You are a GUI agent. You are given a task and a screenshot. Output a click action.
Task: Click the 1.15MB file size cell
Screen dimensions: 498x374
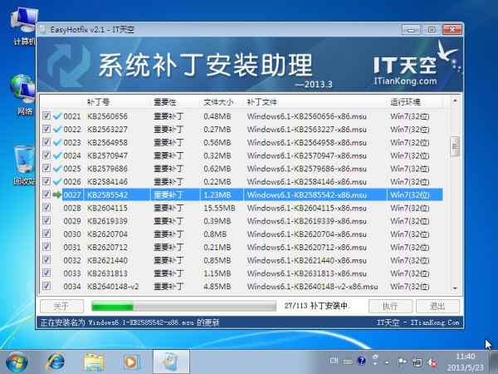pyautogui.click(x=217, y=273)
